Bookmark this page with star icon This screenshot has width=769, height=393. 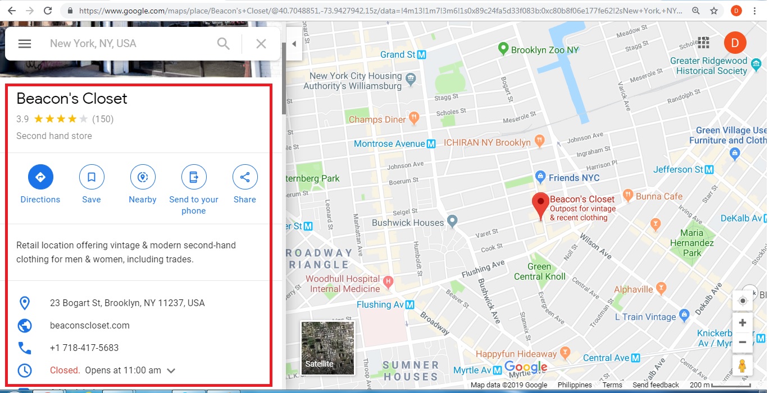pyautogui.click(x=713, y=11)
